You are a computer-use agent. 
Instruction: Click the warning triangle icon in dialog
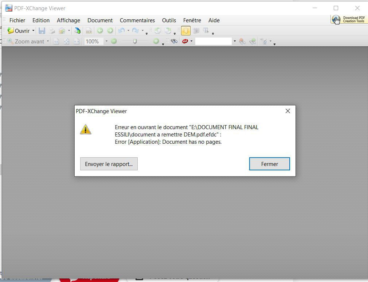click(x=85, y=129)
